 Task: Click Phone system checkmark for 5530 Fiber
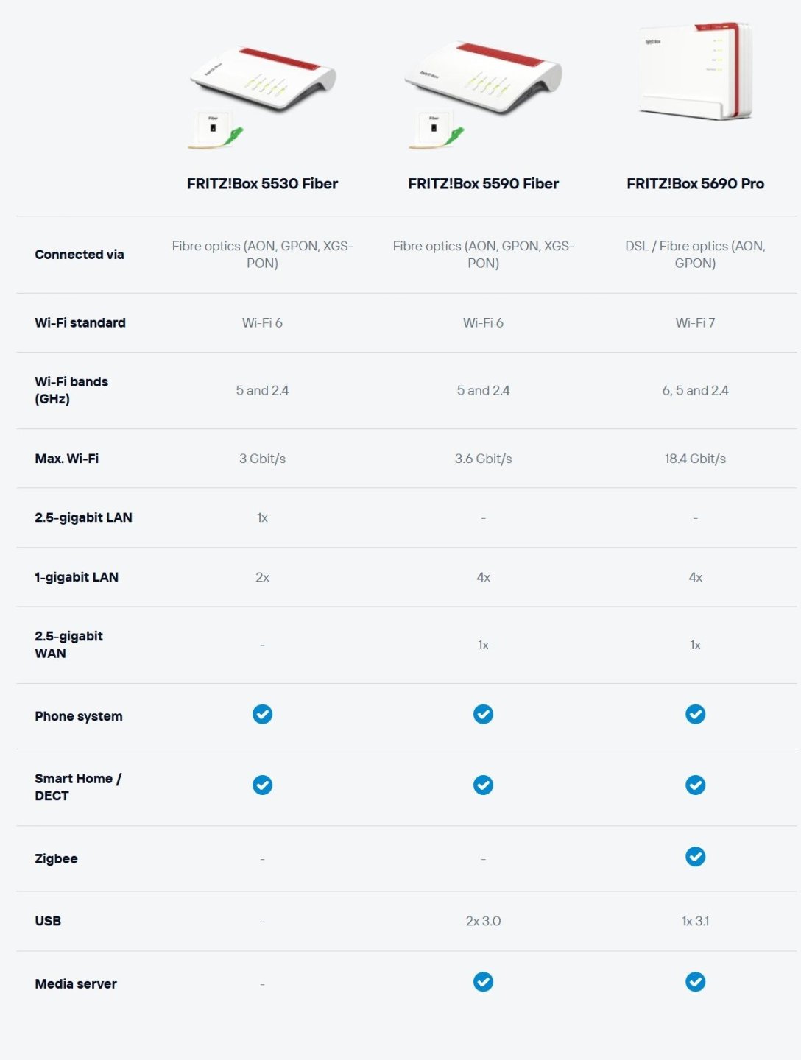click(262, 714)
